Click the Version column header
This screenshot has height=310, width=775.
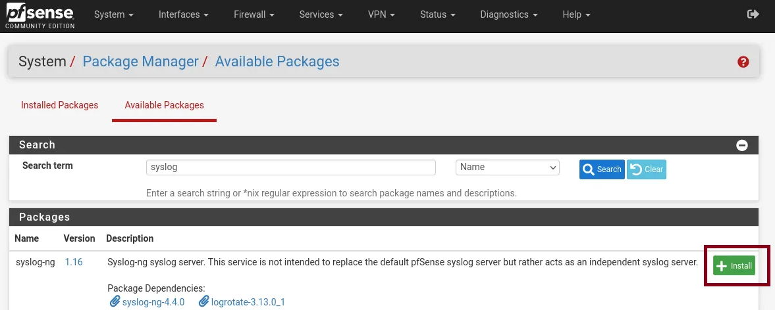tap(79, 238)
